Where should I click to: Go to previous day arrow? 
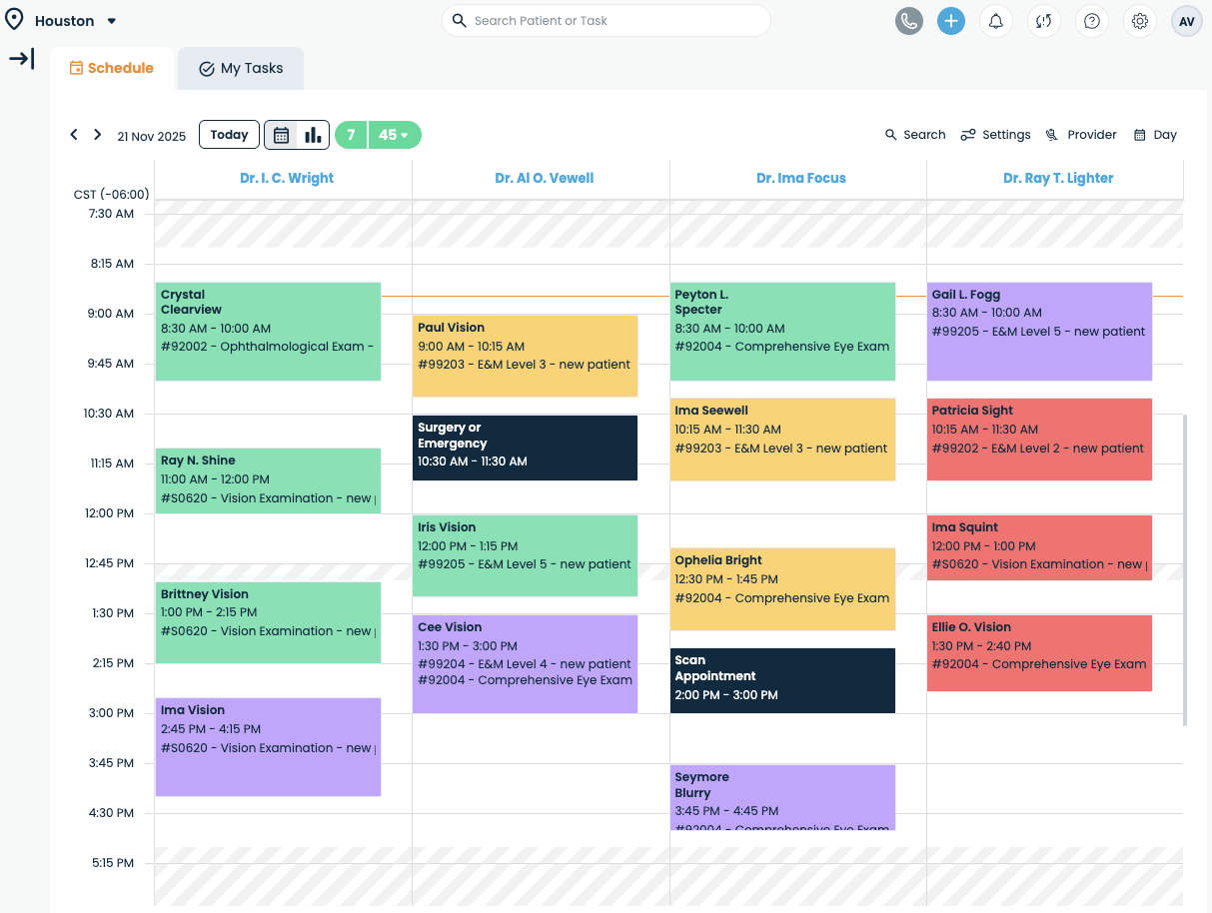tap(74, 135)
